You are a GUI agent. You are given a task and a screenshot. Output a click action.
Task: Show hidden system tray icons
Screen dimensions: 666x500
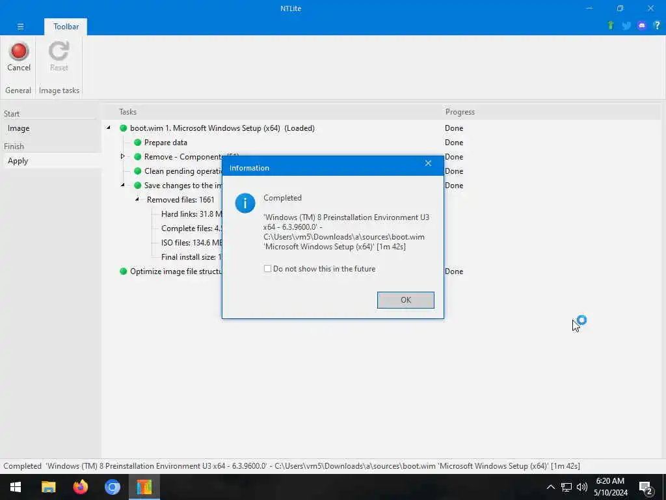(x=550, y=487)
